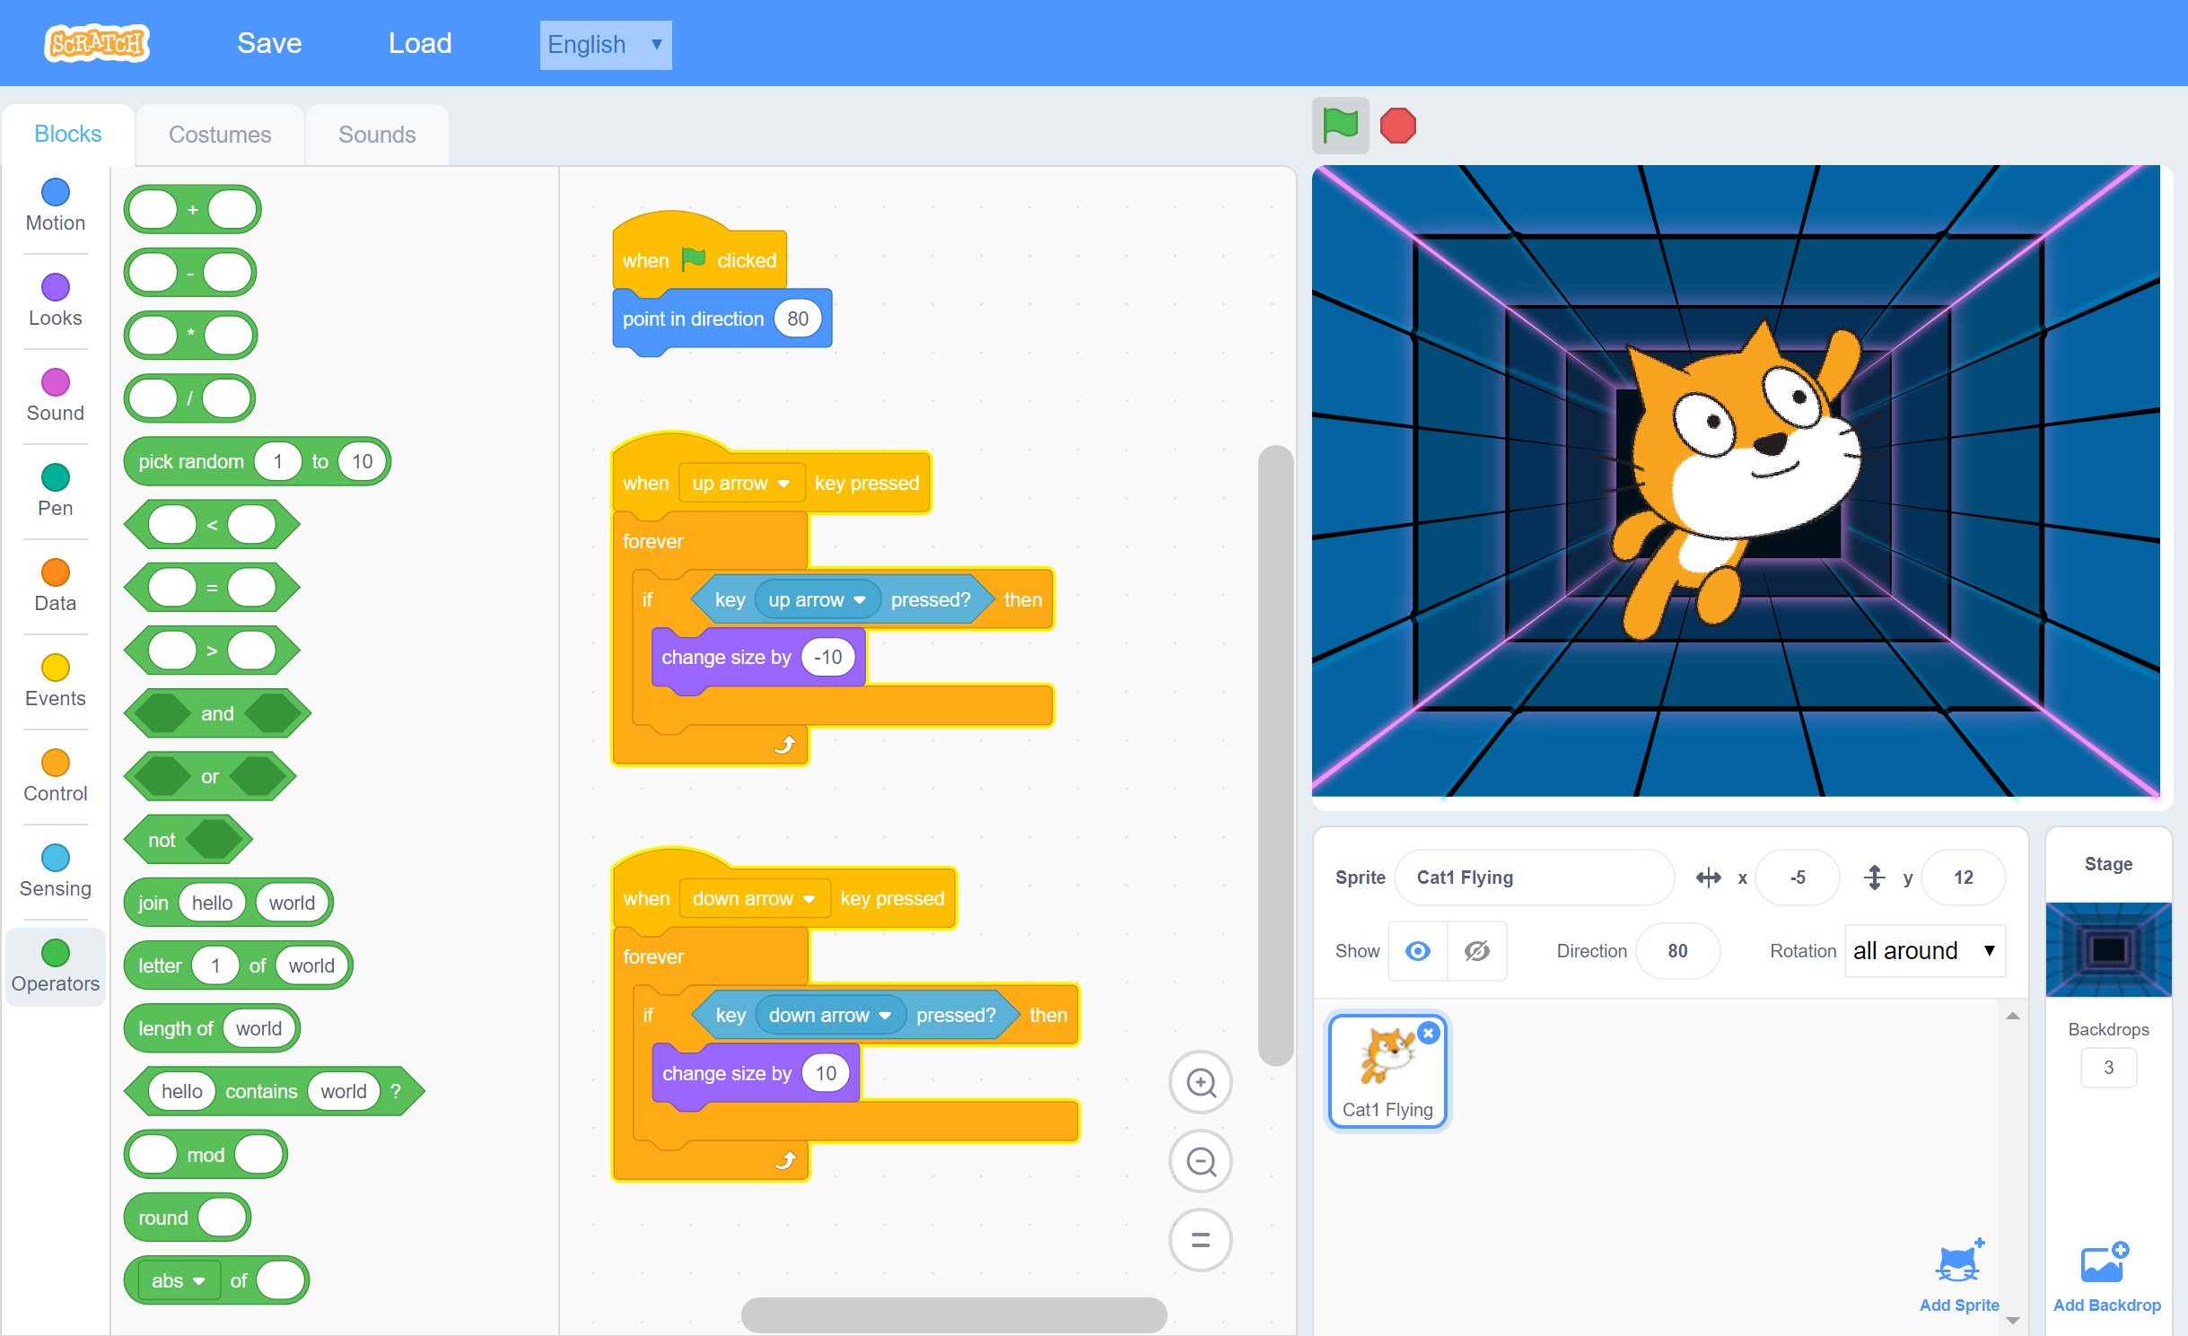This screenshot has height=1336, width=2188.
Task: Delete Cat1 Flying sprite with x badge
Action: coord(1429,1033)
